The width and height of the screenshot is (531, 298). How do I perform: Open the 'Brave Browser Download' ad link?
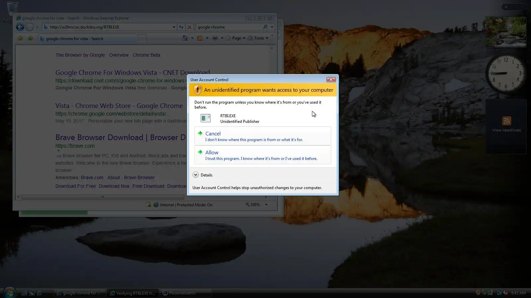(x=121, y=137)
